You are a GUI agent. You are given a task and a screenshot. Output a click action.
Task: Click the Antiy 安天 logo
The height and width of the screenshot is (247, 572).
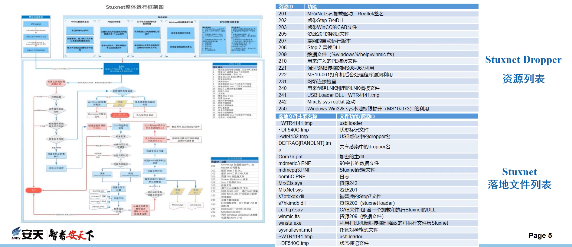tap(28, 234)
